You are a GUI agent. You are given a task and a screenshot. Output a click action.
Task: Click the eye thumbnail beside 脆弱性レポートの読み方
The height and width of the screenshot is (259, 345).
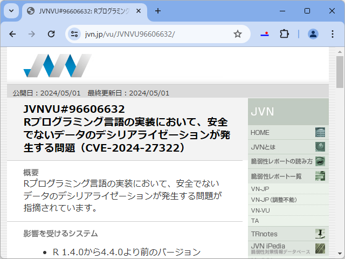[x=320, y=161]
